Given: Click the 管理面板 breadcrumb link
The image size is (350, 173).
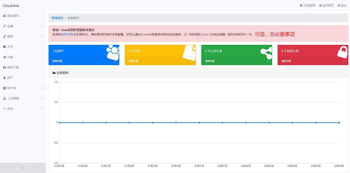Looking at the screenshot, I should pos(57,18).
